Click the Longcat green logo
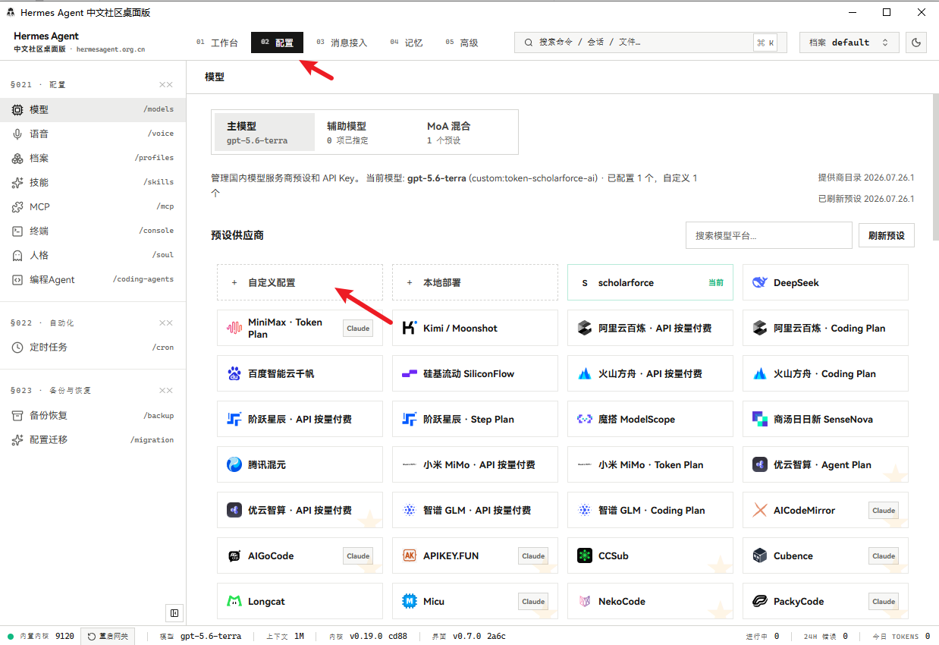The image size is (939, 645). pos(234,601)
